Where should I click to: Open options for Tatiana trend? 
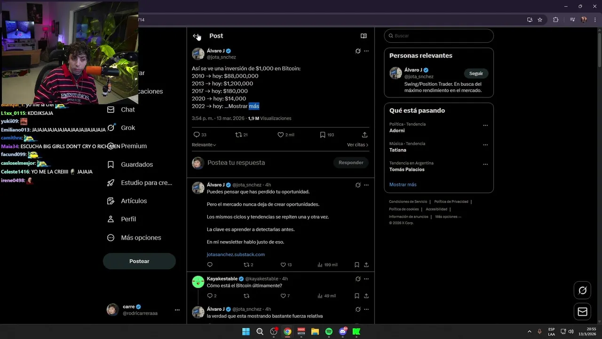[x=485, y=145]
